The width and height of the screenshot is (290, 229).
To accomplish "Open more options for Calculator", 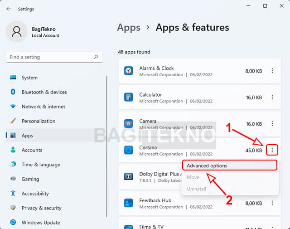I will (x=272, y=97).
